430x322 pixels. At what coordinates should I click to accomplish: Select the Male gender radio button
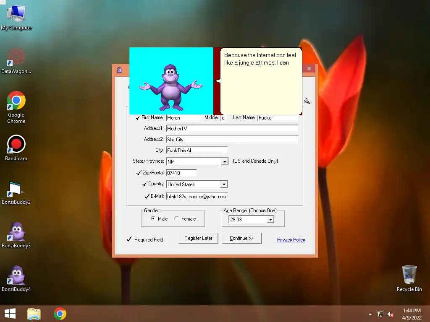pos(153,218)
